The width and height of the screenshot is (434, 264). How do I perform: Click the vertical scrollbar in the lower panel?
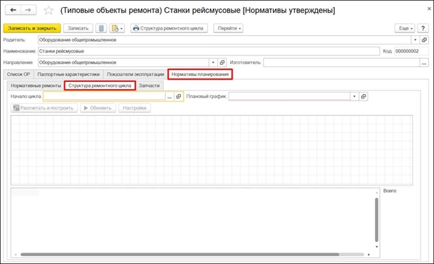(x=376, y=219)
